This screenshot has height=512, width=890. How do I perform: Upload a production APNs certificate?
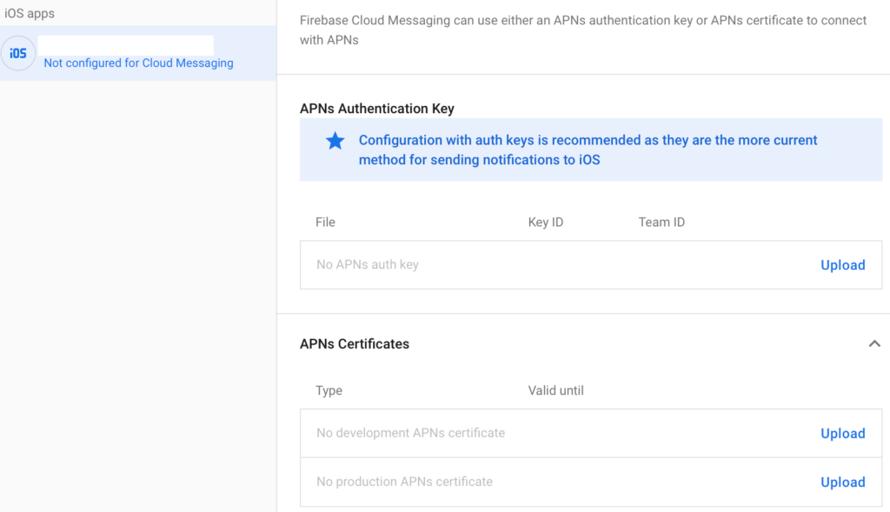842,482
